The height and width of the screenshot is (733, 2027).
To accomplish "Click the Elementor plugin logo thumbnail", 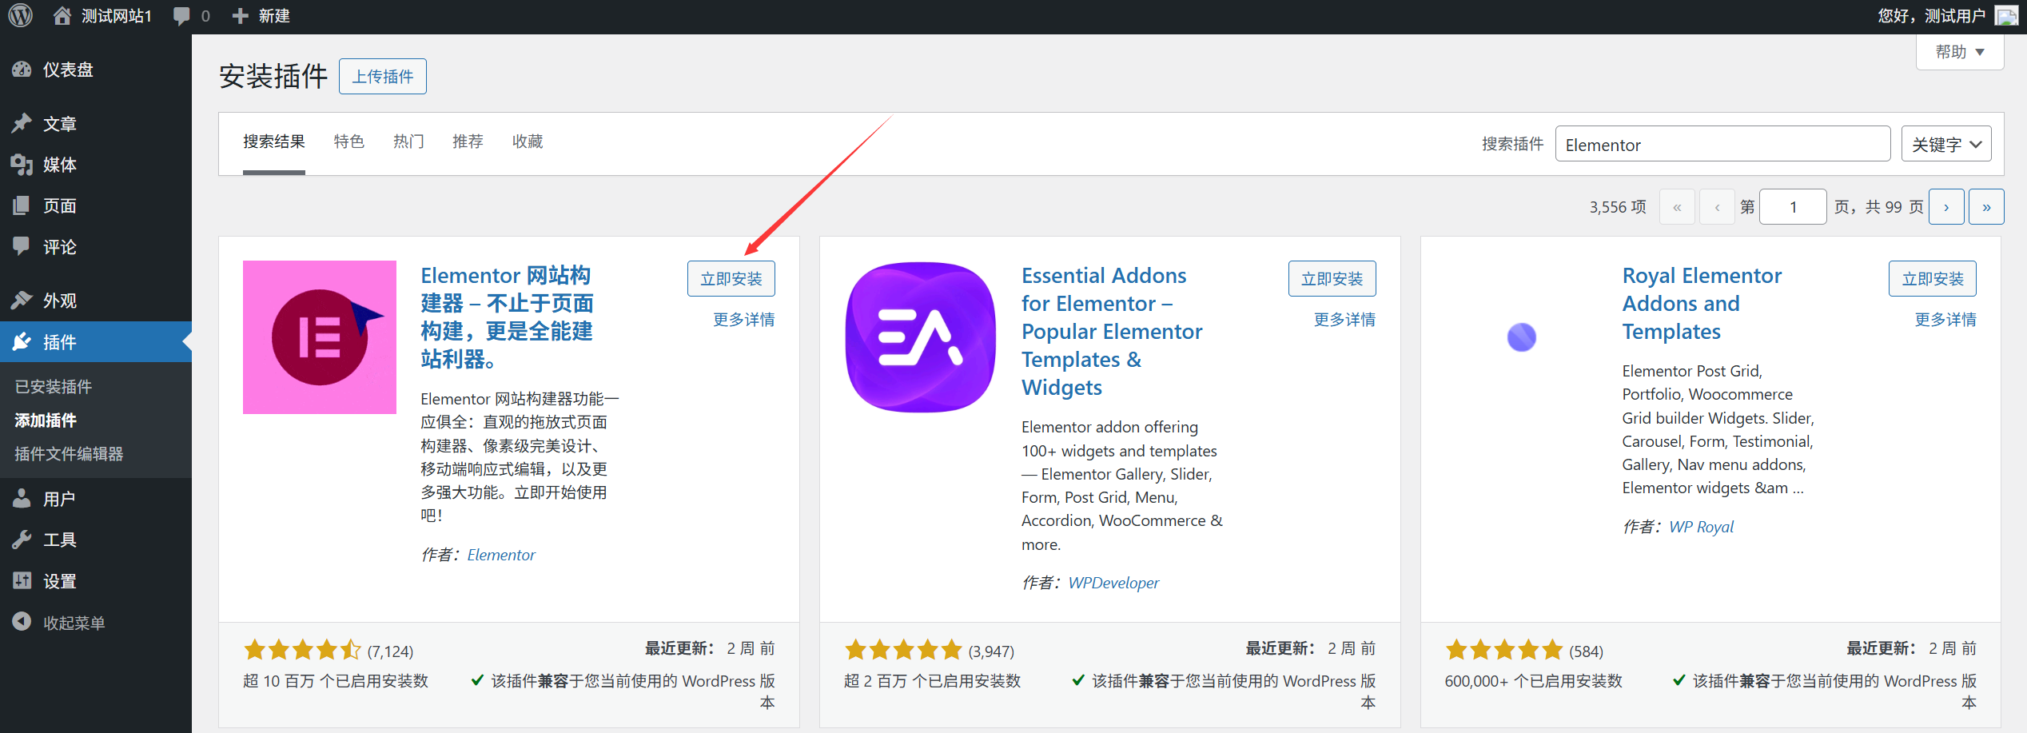I will 320,337.
